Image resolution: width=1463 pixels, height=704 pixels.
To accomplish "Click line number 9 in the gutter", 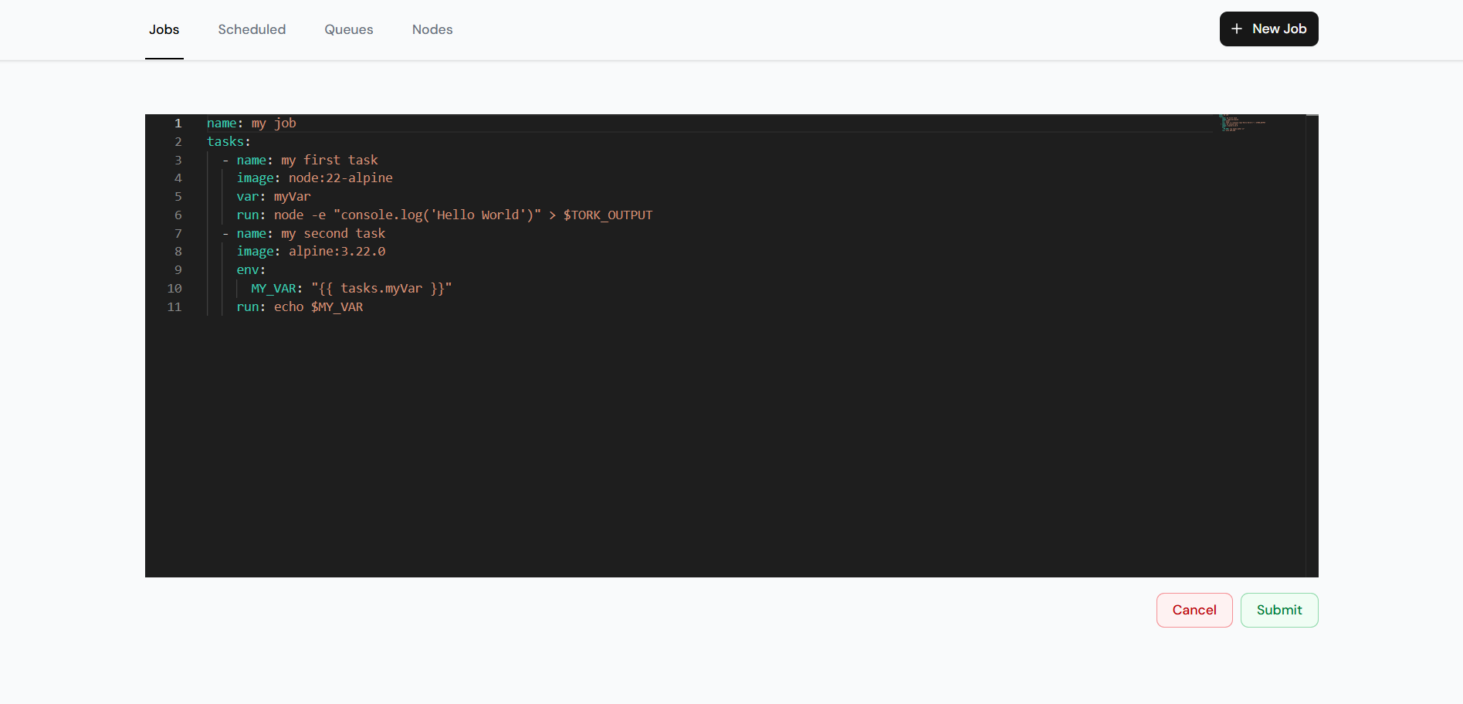I will [178, 270].
